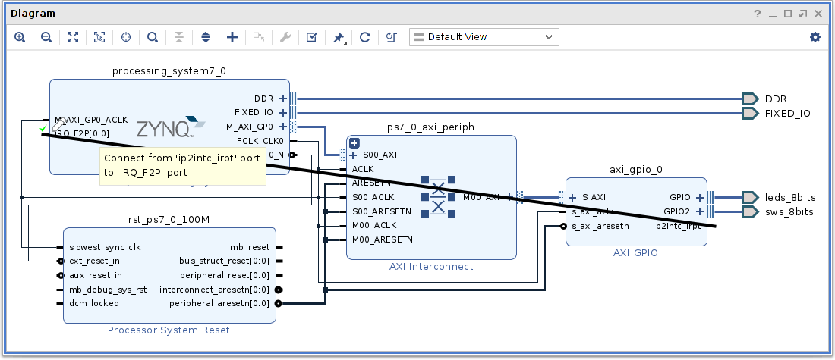The height and width of the screenshot is (360, 835).
Task: Select the rst_ps7_0_100M block title
Action: (169, 221)
